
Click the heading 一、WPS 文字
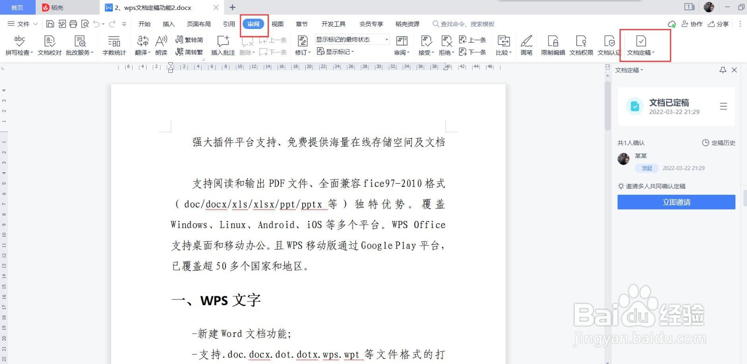[x=216, y=300]
